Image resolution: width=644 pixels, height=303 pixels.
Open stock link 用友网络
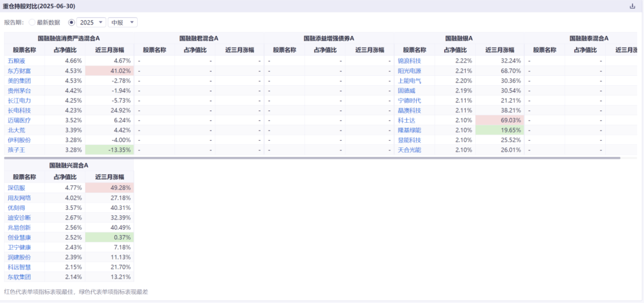[19, 197]
